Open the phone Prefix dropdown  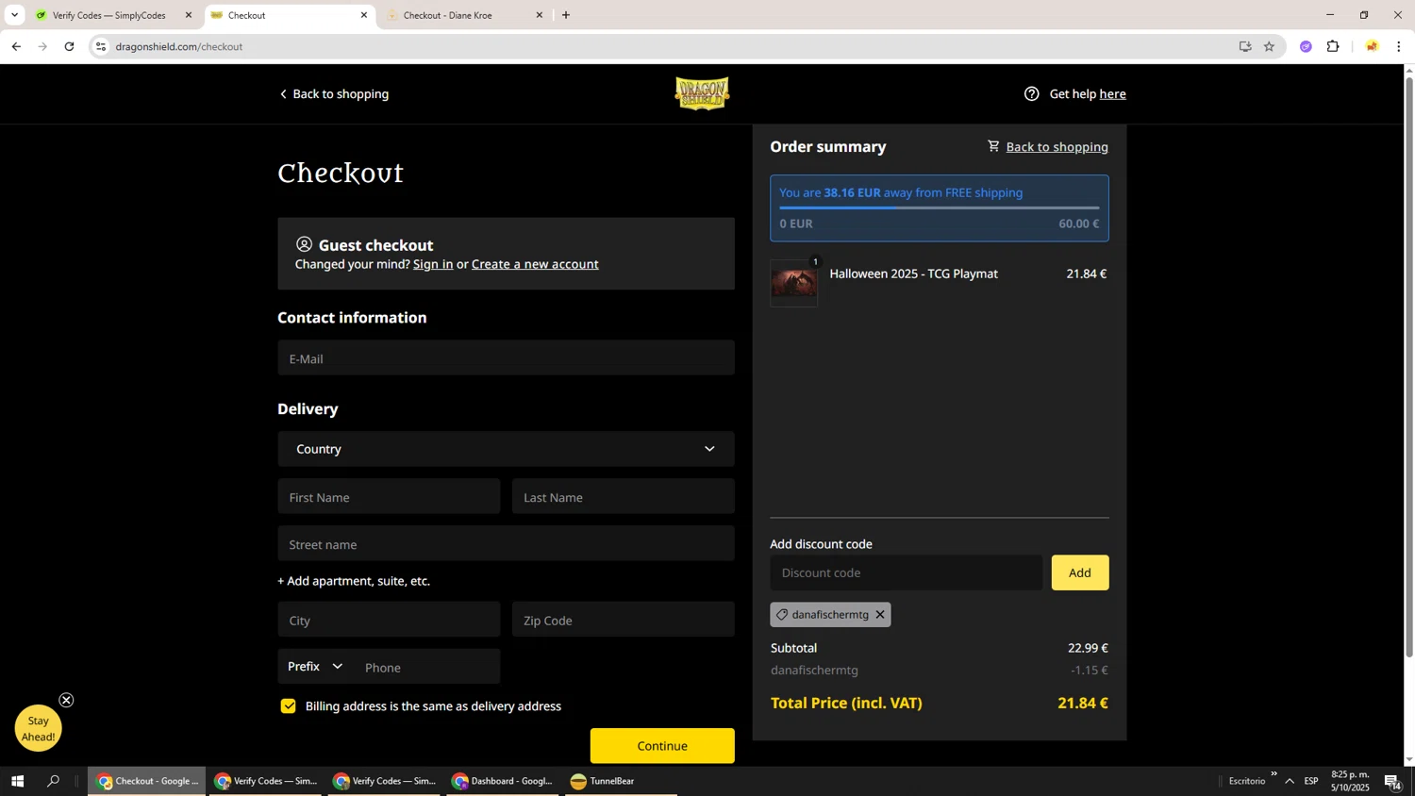(x=315, y=667)
